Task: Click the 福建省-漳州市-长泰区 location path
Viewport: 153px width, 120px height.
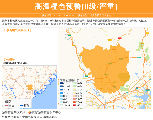Action: [x=16, y=63]
